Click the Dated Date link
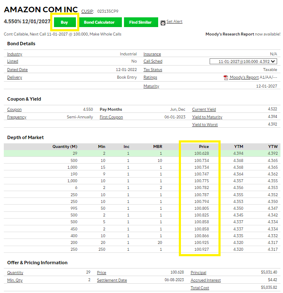 17,70
